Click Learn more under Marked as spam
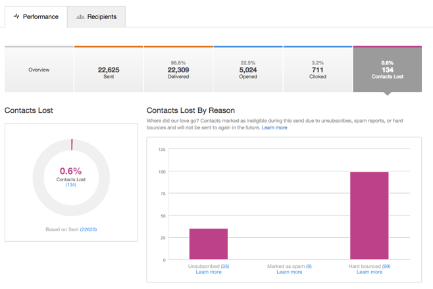This screenshot has height=289, width=433. (290, 272)
